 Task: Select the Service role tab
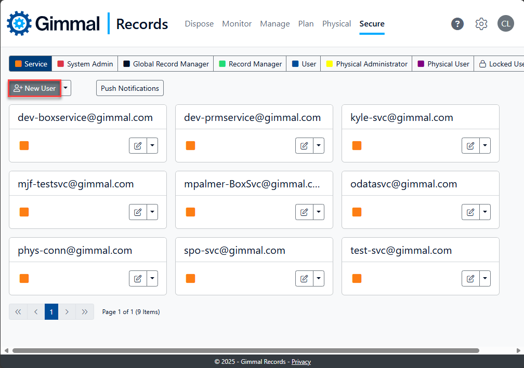(x=30, y=64)
